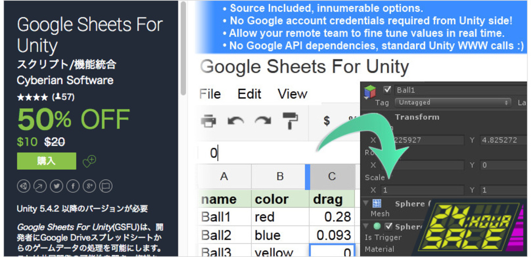
Task: Click the Position Y field 4.825272
Action: click(503, 140)
